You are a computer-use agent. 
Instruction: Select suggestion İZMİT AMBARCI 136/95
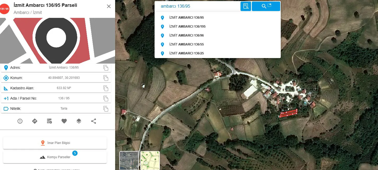pyautogui.click(x=218, y=18)
